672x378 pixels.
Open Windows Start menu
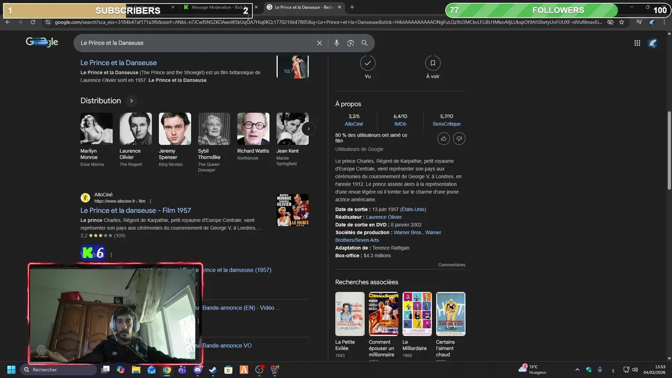pos(11,370)
